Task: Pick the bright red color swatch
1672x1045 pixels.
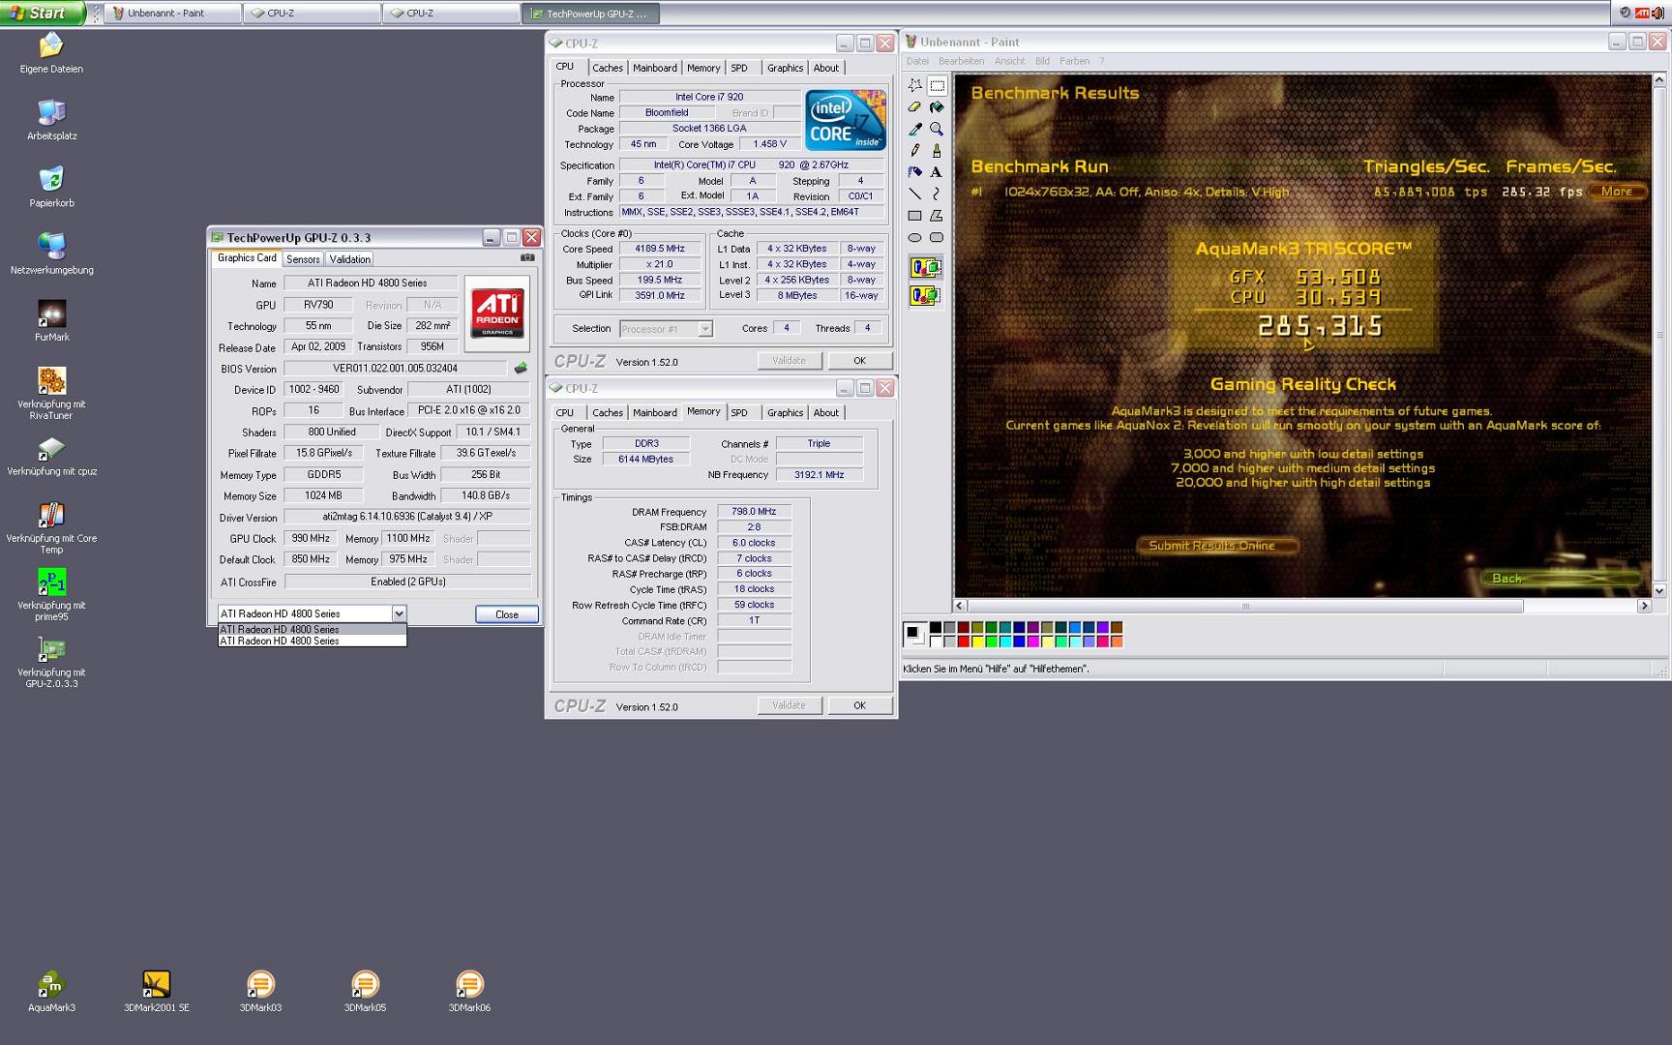Action: click(964, 642)
